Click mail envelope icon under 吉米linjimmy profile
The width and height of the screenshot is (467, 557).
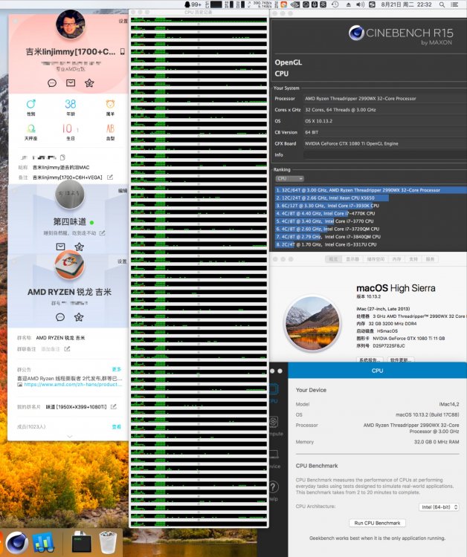(x=71, y=82)
